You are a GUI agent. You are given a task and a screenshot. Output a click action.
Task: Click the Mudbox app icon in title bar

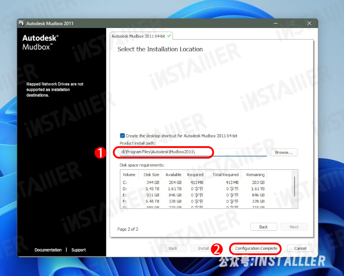21,23
